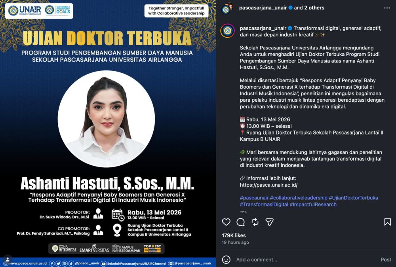Open more options three-dot menu
Image resolution: width=396 pixels, height=267 pixels.
(x=387, y=8)
